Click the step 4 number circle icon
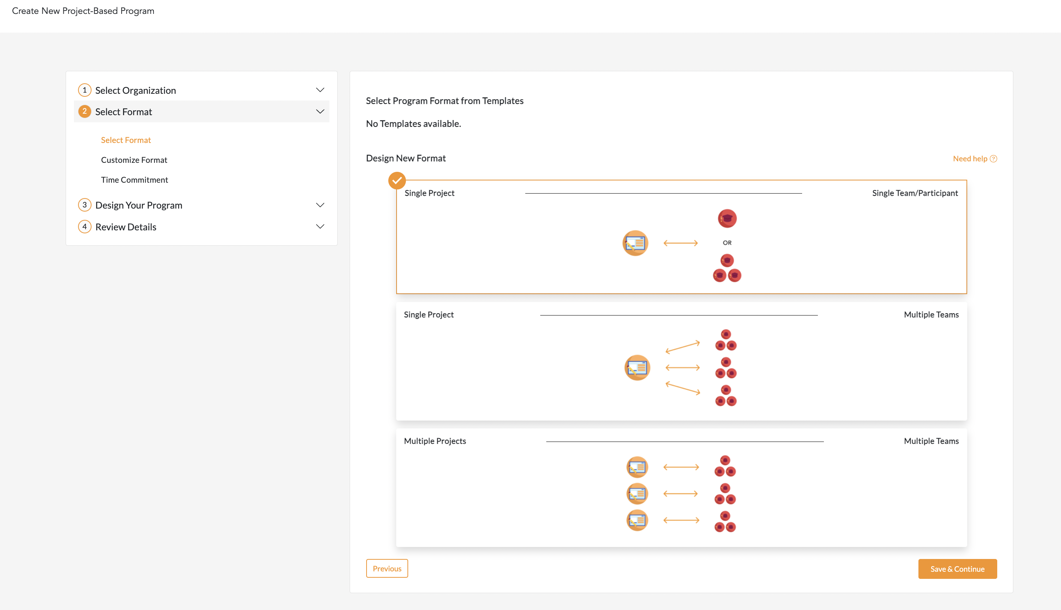1061x610 pixels. coord(85,227)
